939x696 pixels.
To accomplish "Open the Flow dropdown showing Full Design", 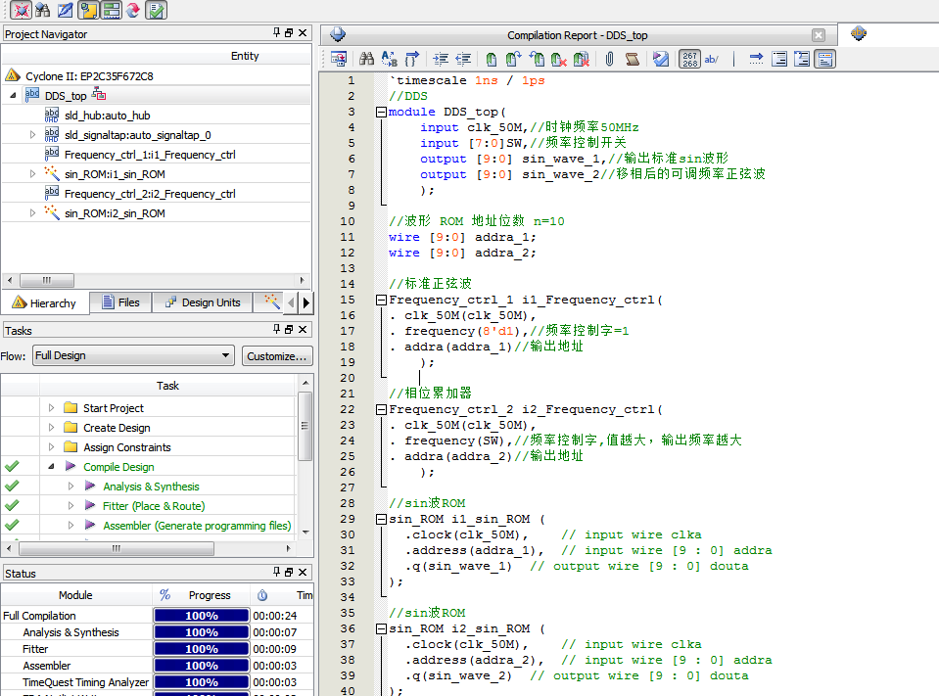I will 133,355.
